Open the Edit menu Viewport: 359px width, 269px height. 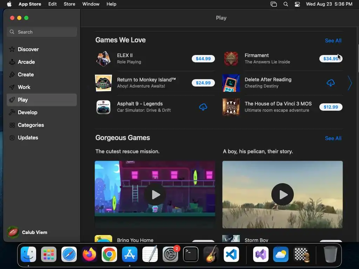click(53, 4)
